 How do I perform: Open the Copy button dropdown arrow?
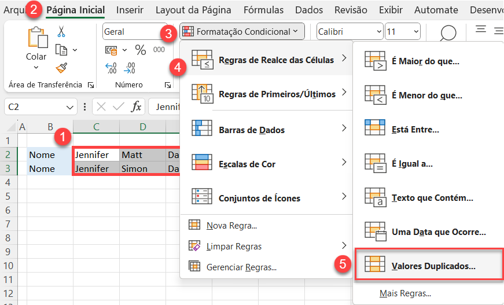[75, 50]
